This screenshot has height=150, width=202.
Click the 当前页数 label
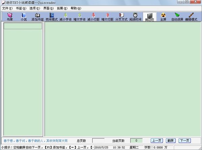pos(118,141)
